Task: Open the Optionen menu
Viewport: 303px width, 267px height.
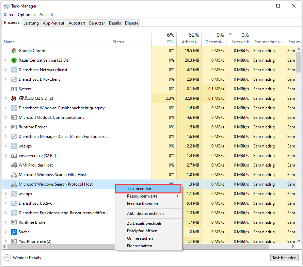Action: pyautogui.click(x=26, y=15)
